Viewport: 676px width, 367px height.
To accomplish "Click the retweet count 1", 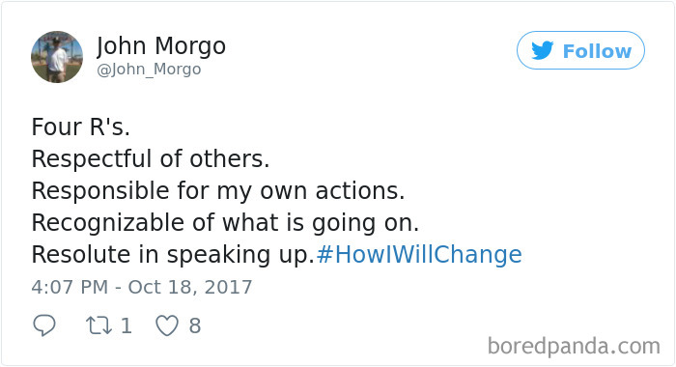I will (x=126, y=325).
